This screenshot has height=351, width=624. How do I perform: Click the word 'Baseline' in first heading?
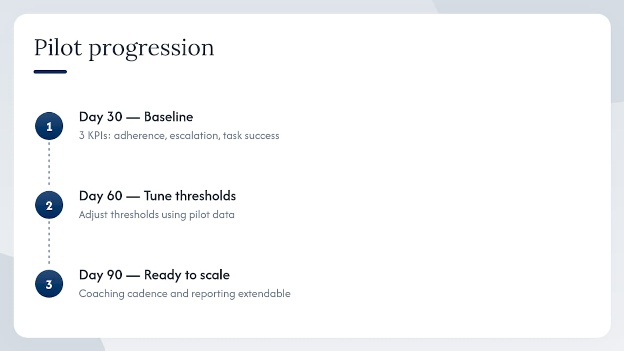click(x=169, y=117)
